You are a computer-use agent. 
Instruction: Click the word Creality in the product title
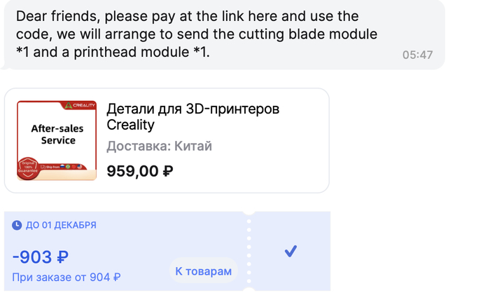pyautogui.click(x=130, y=125)
